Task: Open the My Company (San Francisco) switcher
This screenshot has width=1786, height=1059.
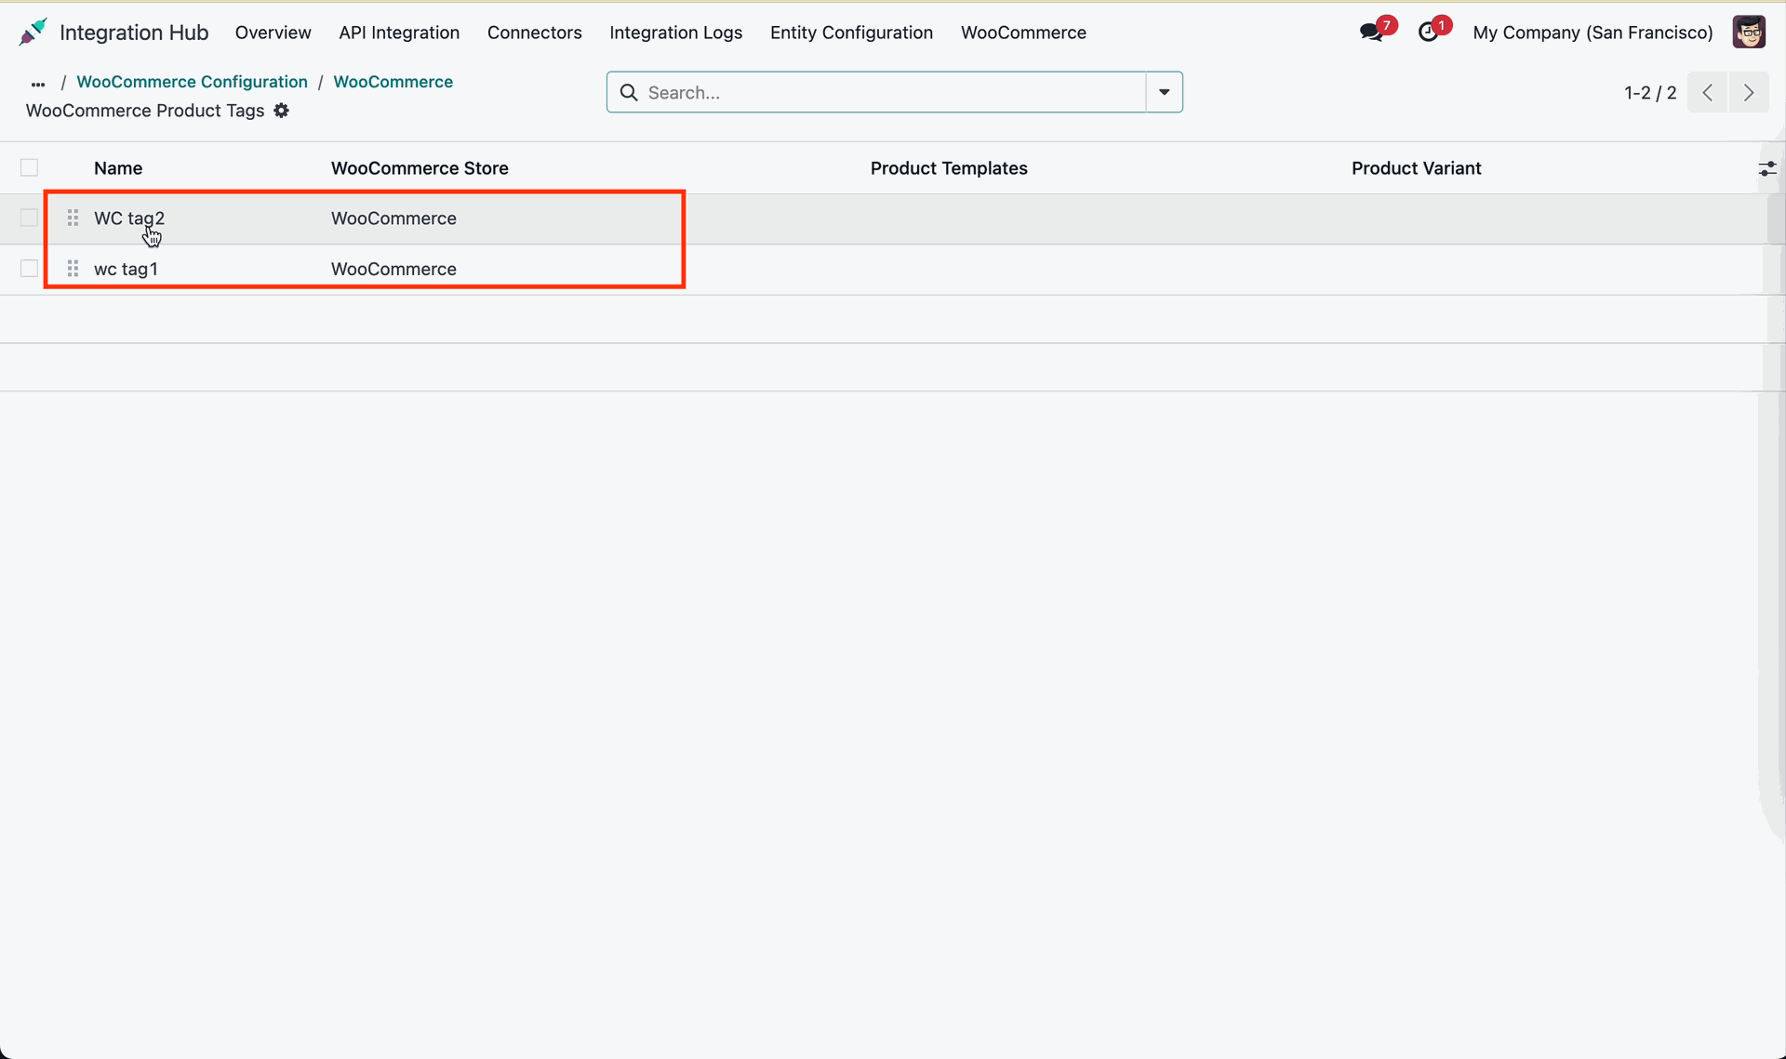Action: tap(1593, 33)
